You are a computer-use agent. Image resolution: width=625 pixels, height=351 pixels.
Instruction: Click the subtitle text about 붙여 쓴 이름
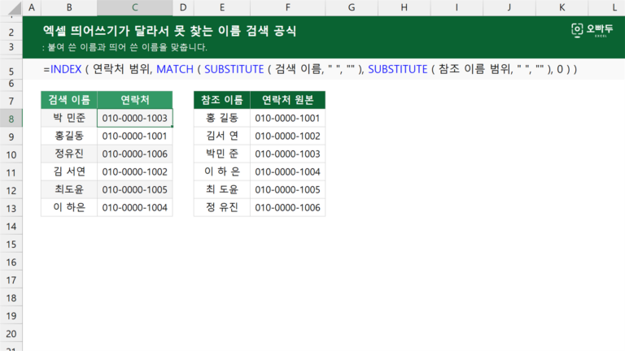125,47
